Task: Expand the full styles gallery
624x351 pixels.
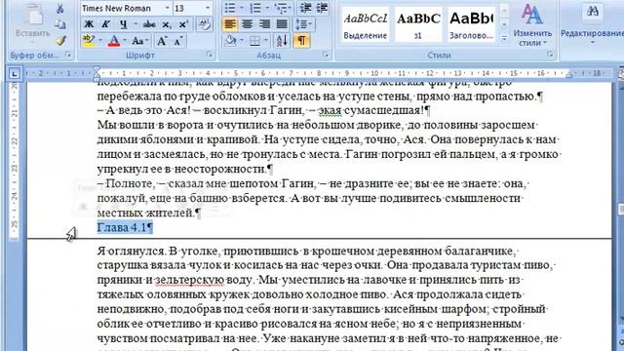Action: pyautogui.click(x=504, y=38)
